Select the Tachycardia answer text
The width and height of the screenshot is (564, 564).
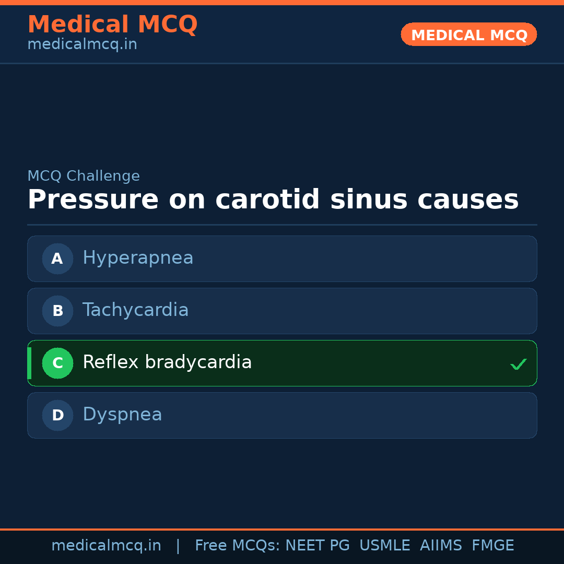[136, 310]
